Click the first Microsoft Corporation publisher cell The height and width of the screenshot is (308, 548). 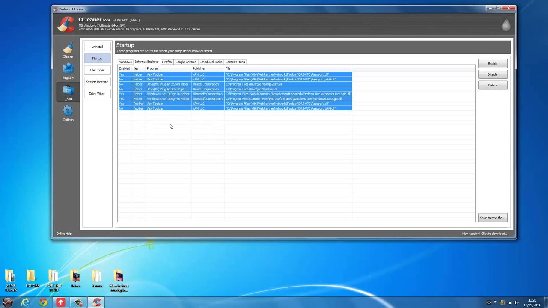coord(208,94)
